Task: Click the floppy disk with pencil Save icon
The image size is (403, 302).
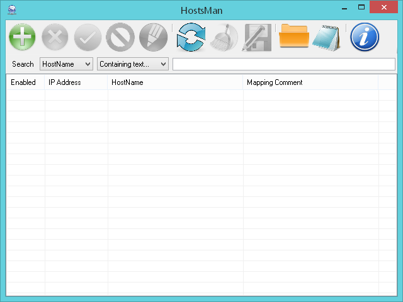Action: (x=257, y=38)
